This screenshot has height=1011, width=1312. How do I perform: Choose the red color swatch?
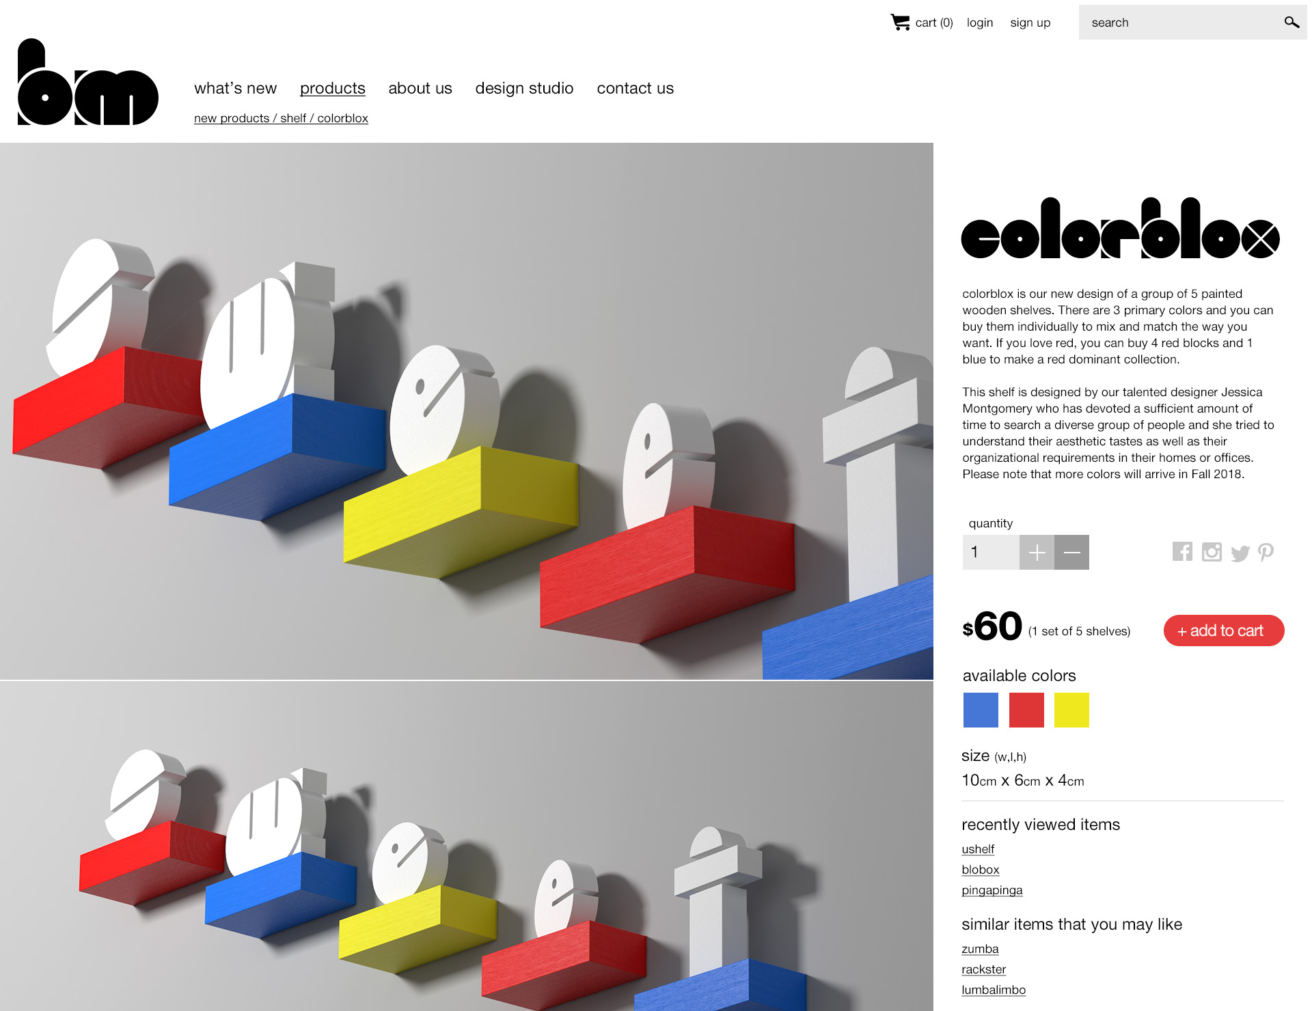pos(1026,710)
